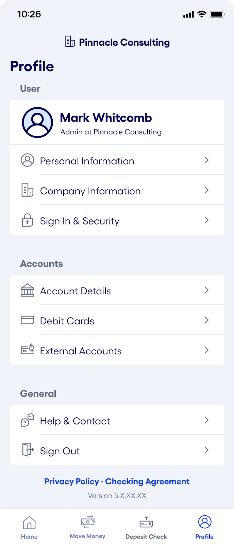Click the Move Money cash icon

[87, 521]
